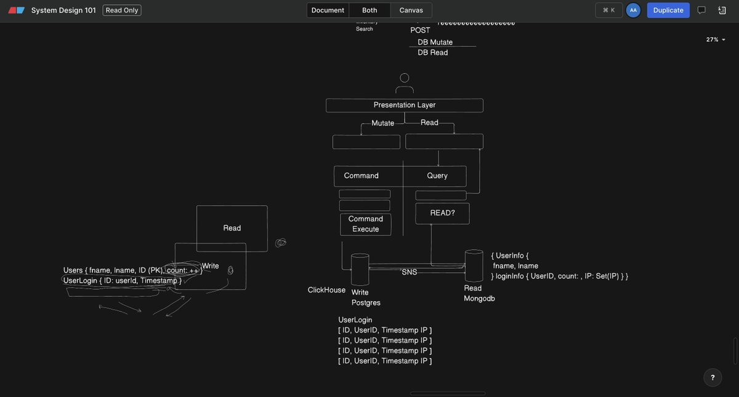Select the Read Mongodb database cylinder
This screenshot has width=739, height=397.
[x=474, y=265]
